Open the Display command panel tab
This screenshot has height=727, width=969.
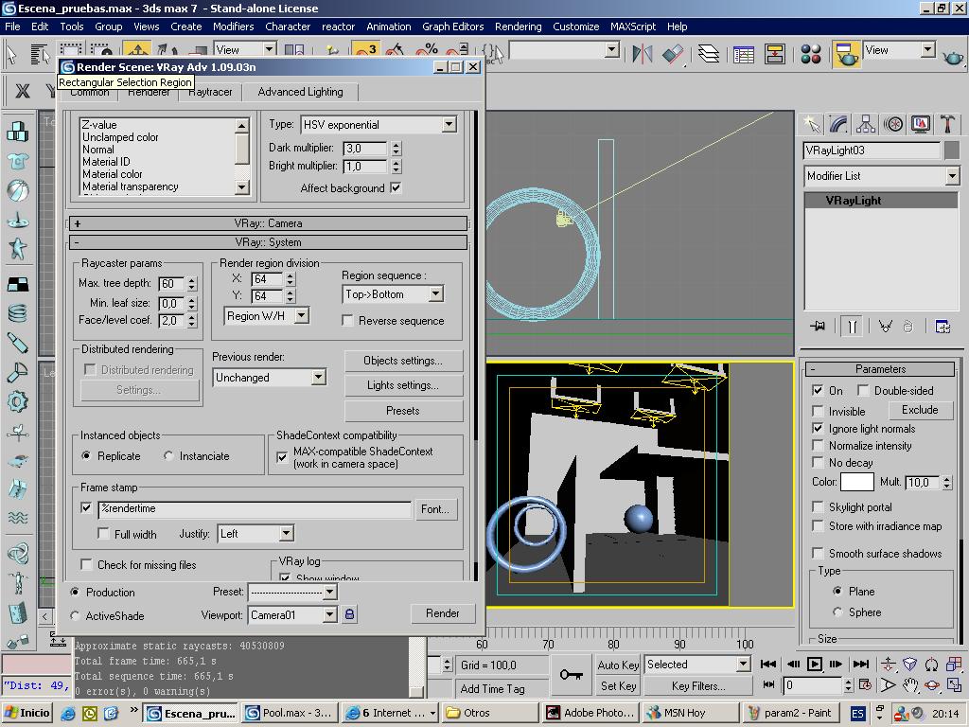click(920, 124)
